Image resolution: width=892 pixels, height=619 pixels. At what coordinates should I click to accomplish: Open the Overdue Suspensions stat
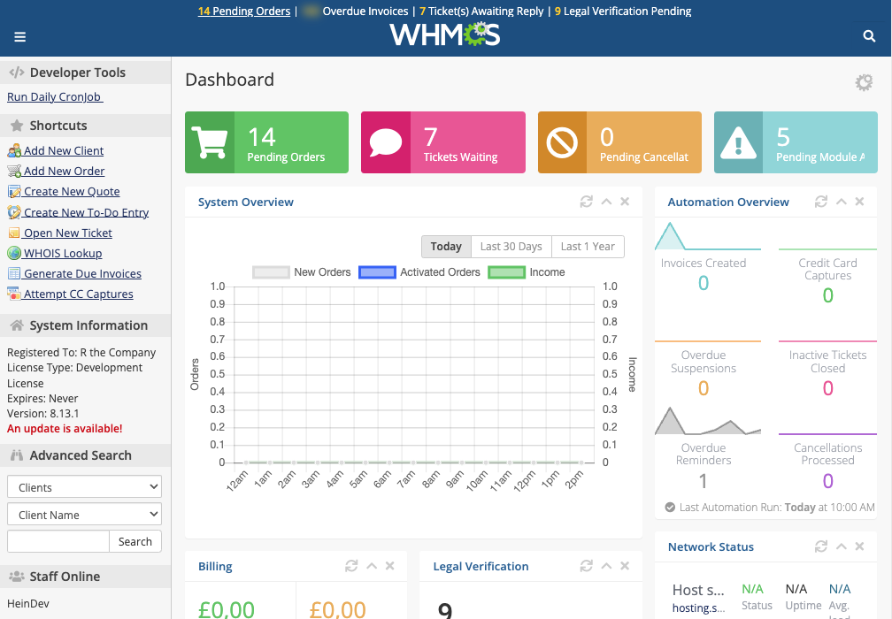pyautogui.click(x=704, y=372)
